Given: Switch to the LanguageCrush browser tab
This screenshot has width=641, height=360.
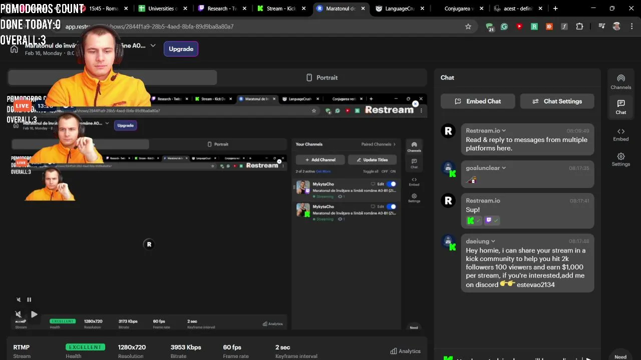Looking at the screenshot, I should pyautogui.click(x=399, y=8).
